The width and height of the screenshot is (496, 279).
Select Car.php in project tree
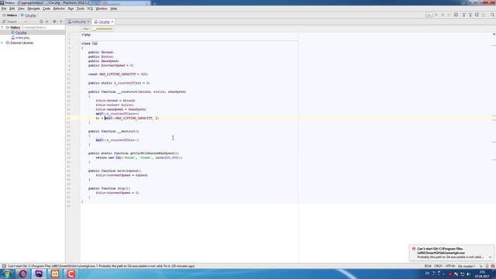click(x=21, y=33)
